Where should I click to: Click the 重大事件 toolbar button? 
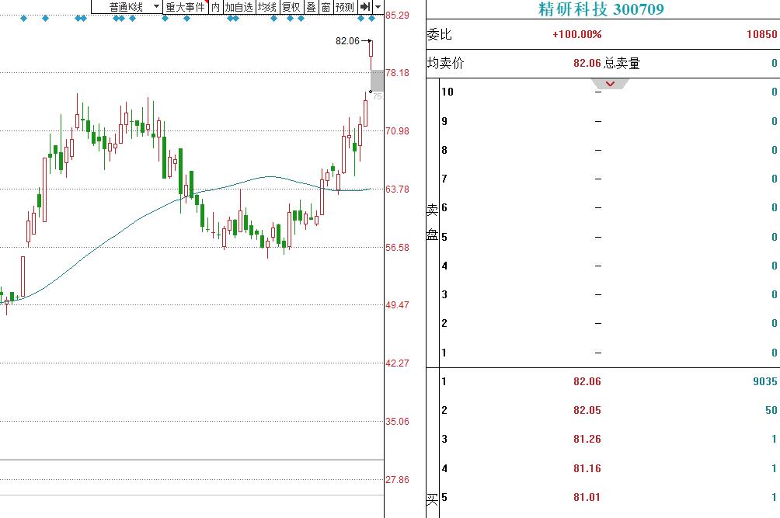pos(185,7)
